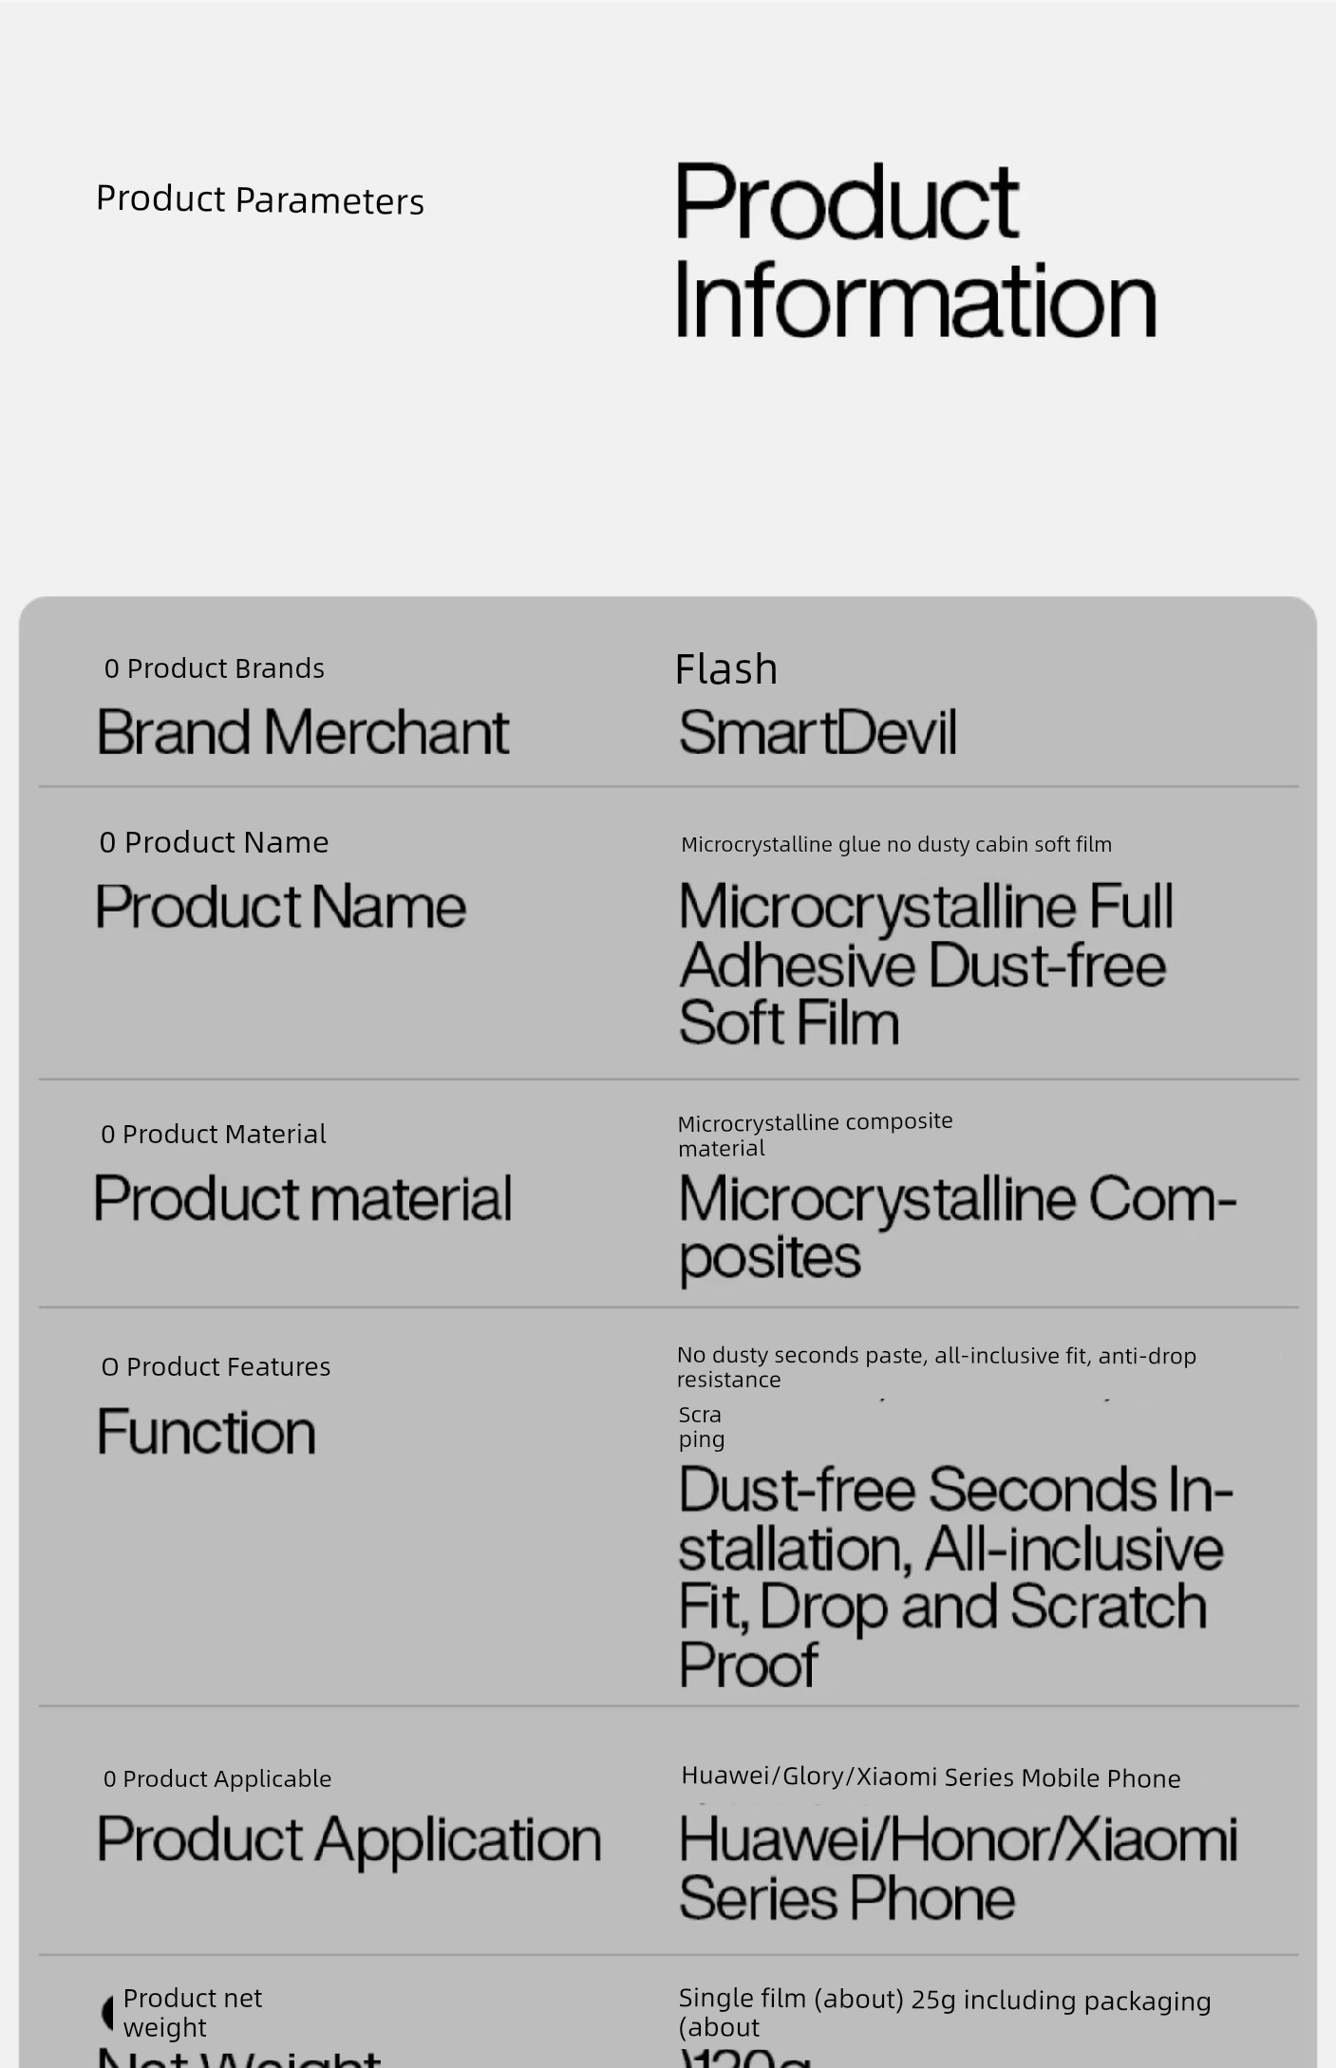Select the small "Microcrystalline composite material" caption
Image resolution: width=1336 pixels, height=2068 pixels.
[815, 1135]
